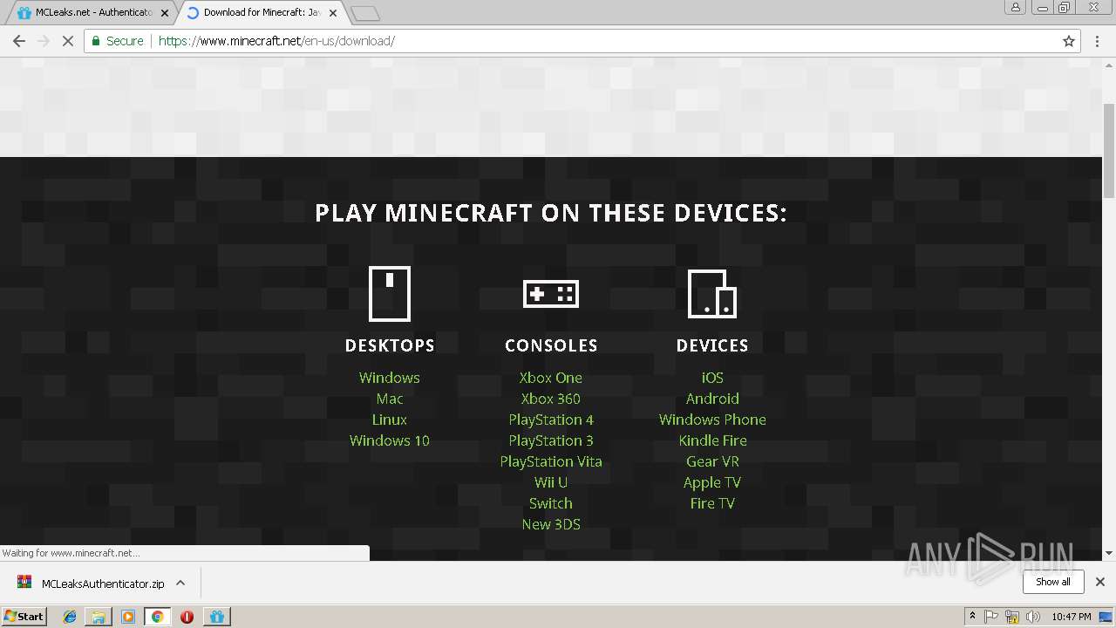Click the Kindle Fire link
This screenshot has width=1116, height=628.
[712, 440]
